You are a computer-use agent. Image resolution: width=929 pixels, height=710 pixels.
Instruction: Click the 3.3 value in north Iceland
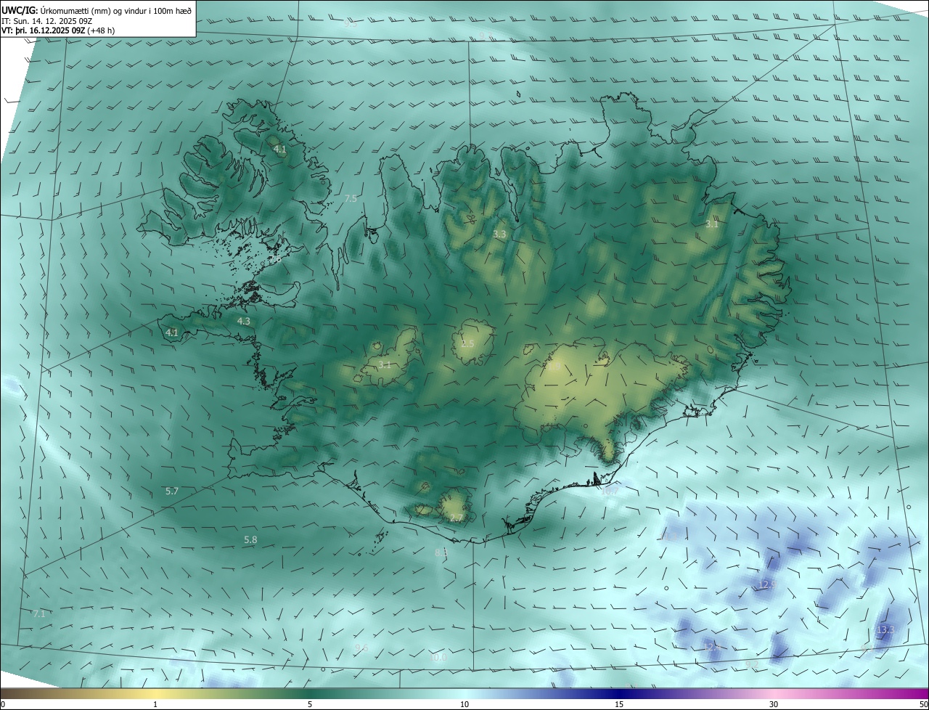(x=499, y=234)
